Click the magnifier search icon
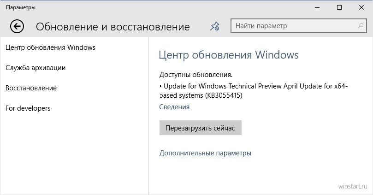The width and height of the screenshot is (373, 195). pos(361,26)
